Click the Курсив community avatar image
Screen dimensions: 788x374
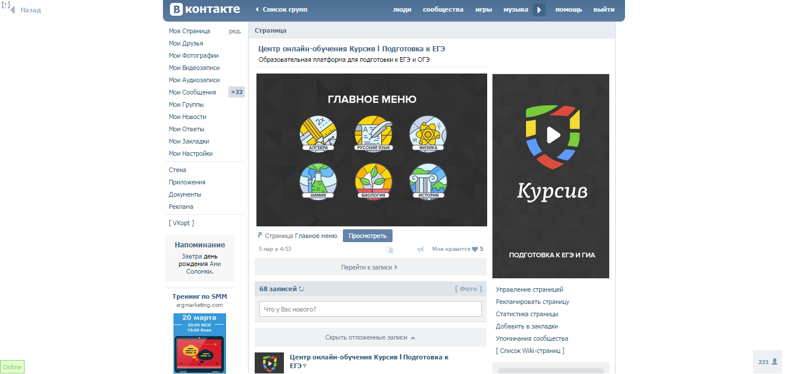(551, 176)
